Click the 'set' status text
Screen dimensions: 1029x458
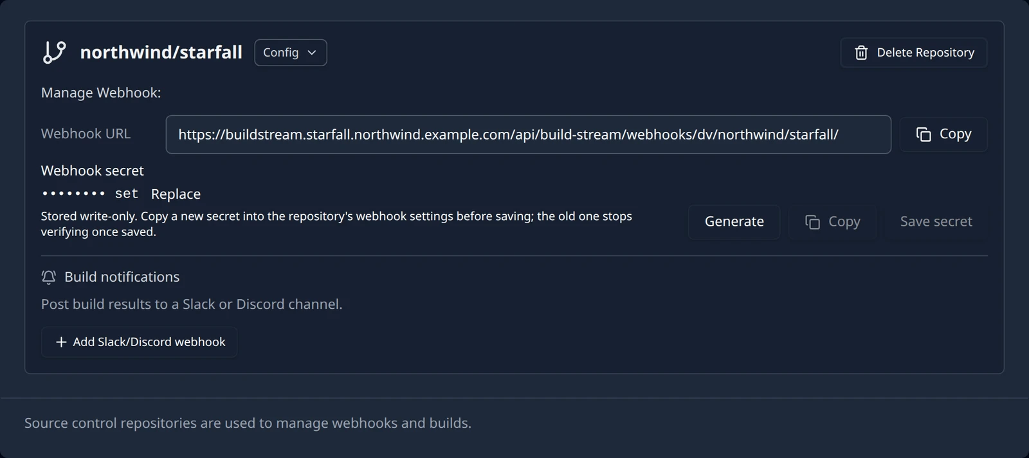127,194
